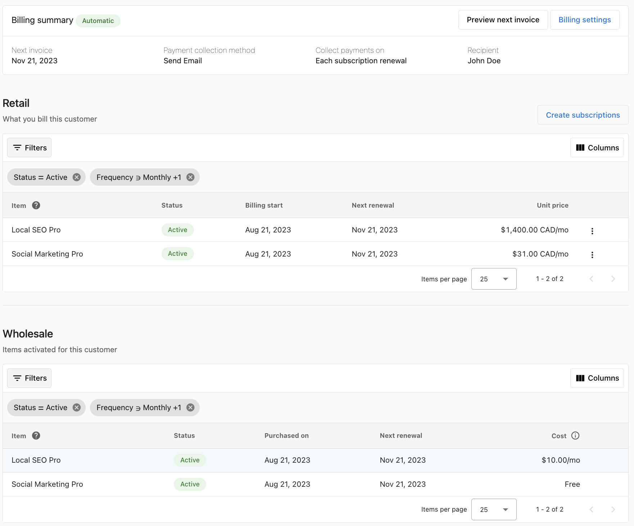Viewport: 634px width, 526px height.
Task: Click Wholesale Status column header
Action: pyautogui.click(x=184, y=436)
